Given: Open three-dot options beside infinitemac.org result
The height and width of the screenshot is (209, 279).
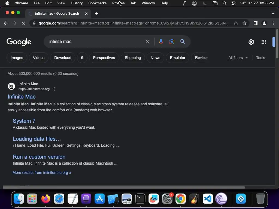Looking at the screenshot, I should pos(54,89).
